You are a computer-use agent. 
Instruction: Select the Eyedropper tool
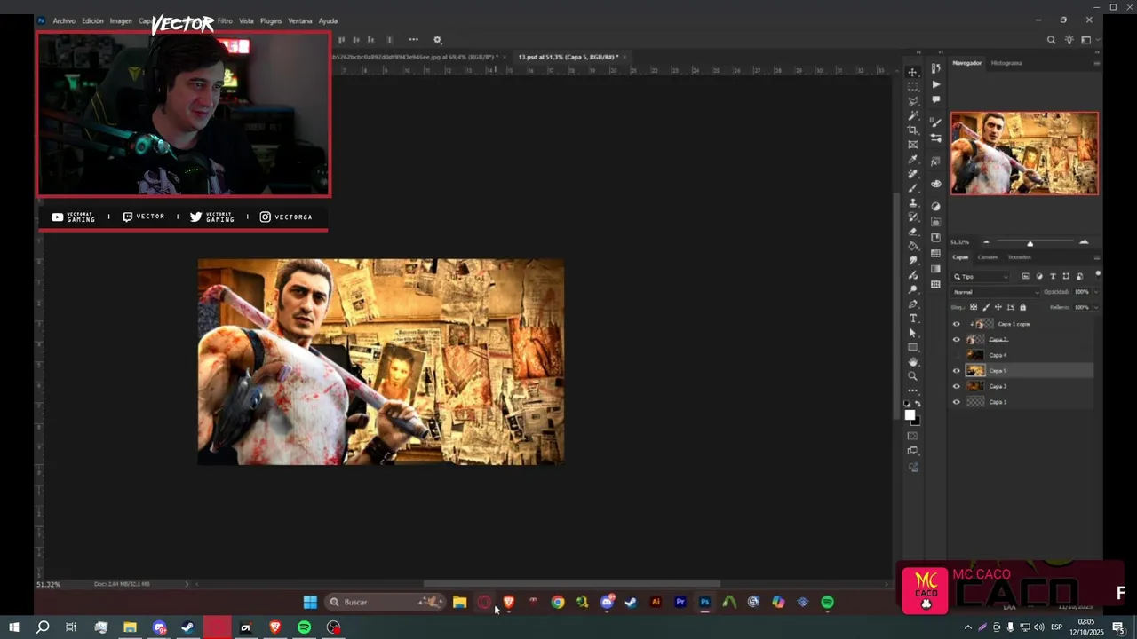[x=912, y=160]
